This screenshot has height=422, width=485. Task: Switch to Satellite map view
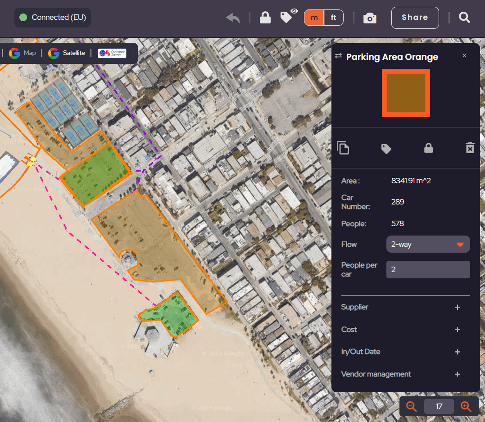click(x=67, y=53)
